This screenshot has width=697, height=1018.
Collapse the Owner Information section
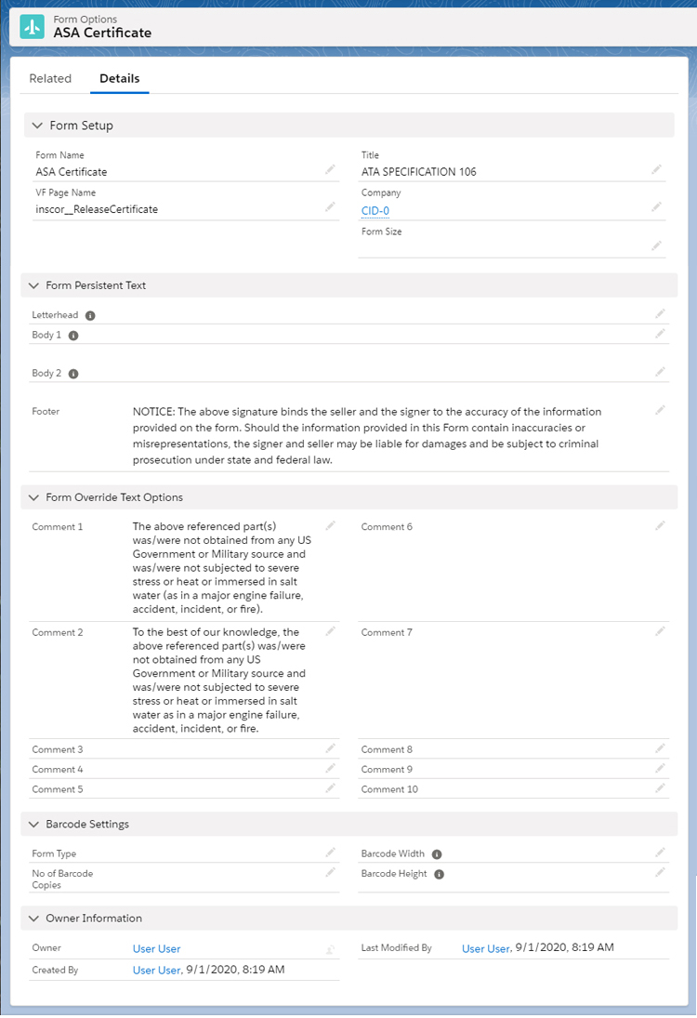(33, 918)
